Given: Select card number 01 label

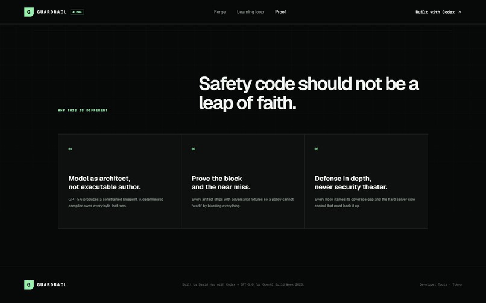Looking at the screenshot, I should click(71, 149).
